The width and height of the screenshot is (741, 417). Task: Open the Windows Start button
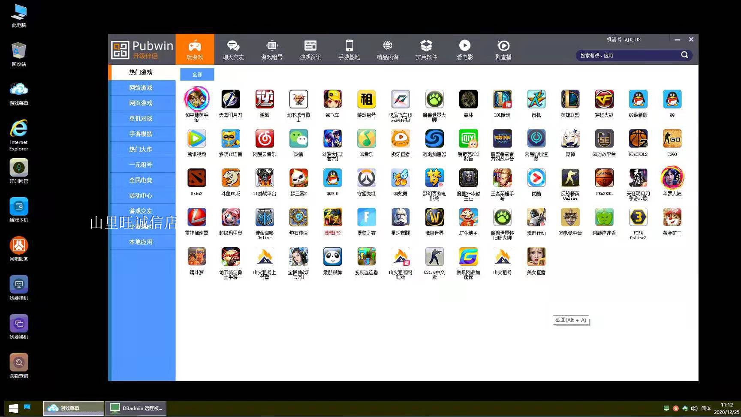[x=13, y=408]
